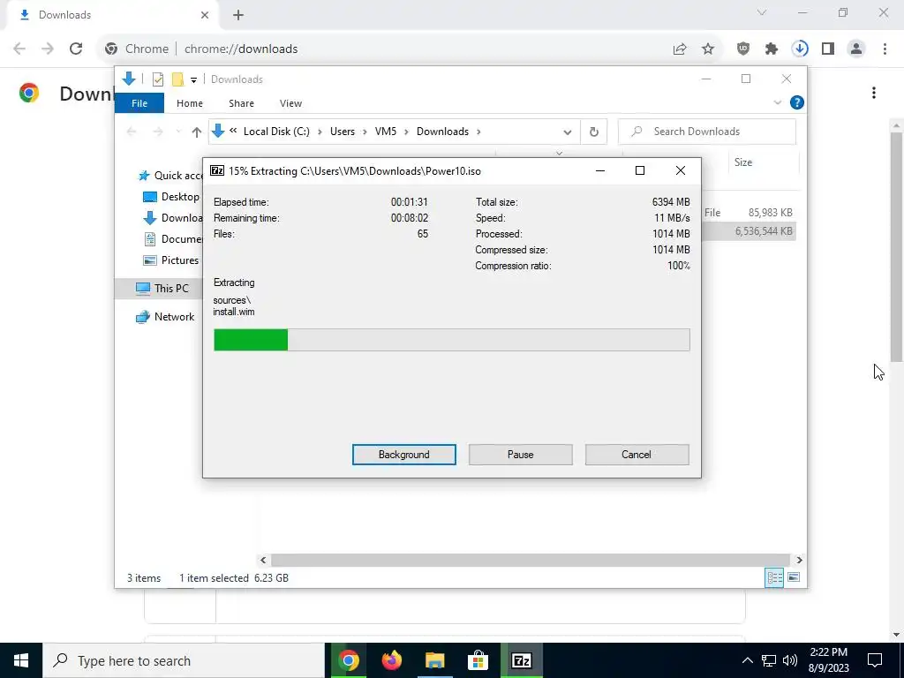904x678 pixels.
Task: Open Explorer help question mark icon
Action: pos(797,102)
